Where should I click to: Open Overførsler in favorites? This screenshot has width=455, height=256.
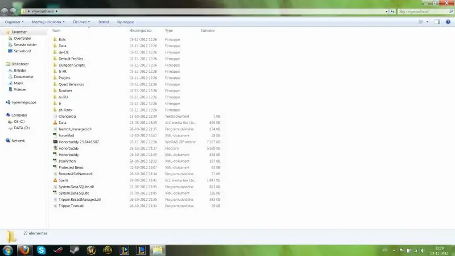tap(22, 38)
